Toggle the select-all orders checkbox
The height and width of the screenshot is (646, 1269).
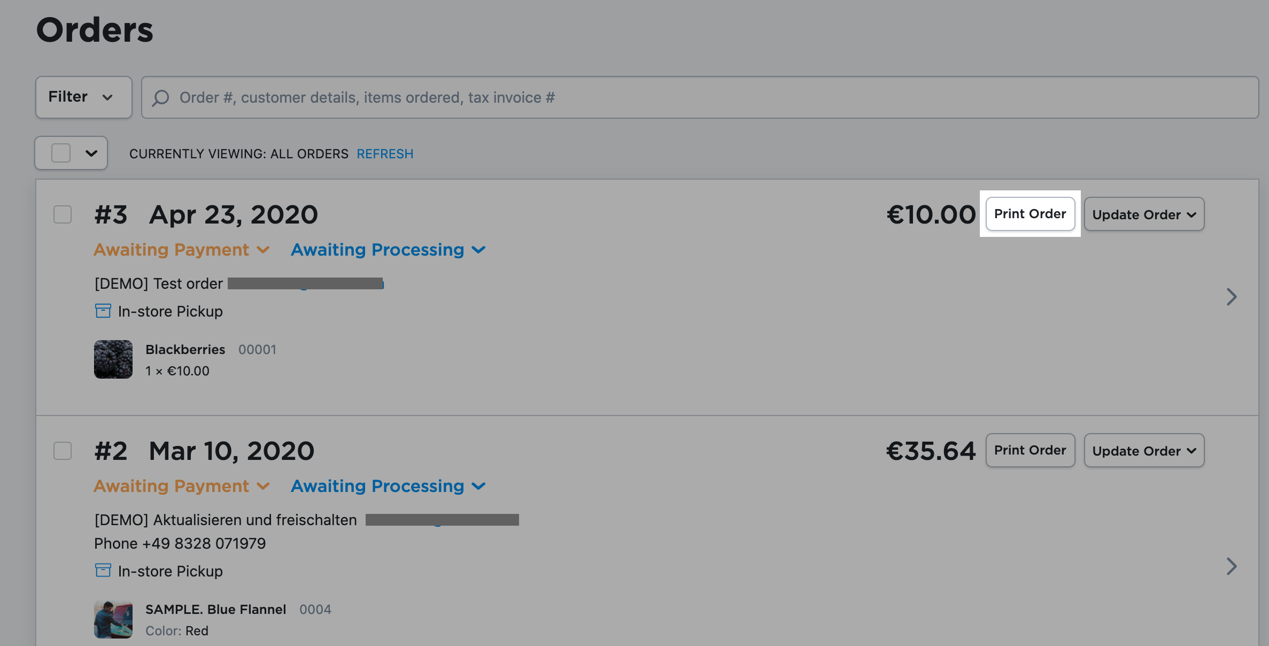61,153
